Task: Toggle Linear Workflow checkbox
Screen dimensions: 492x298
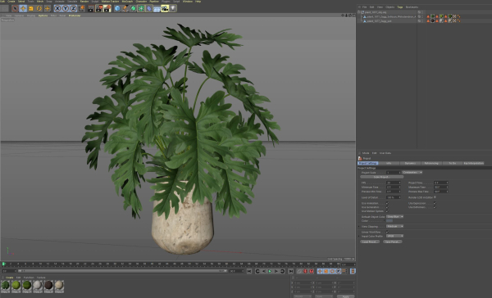Action: 387,232
